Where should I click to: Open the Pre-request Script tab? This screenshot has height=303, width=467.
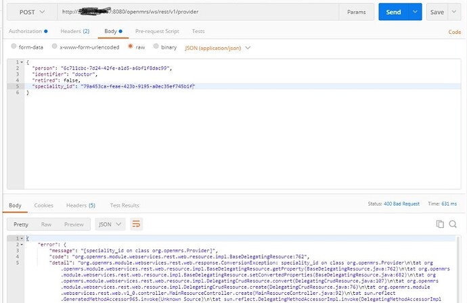(157, 31)
